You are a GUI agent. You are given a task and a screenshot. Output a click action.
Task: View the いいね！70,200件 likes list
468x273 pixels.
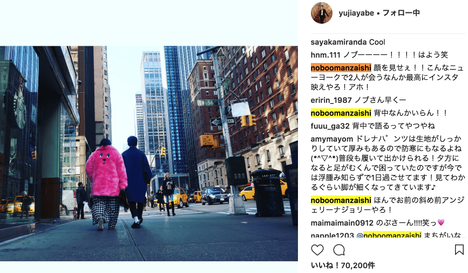[343, 265]
